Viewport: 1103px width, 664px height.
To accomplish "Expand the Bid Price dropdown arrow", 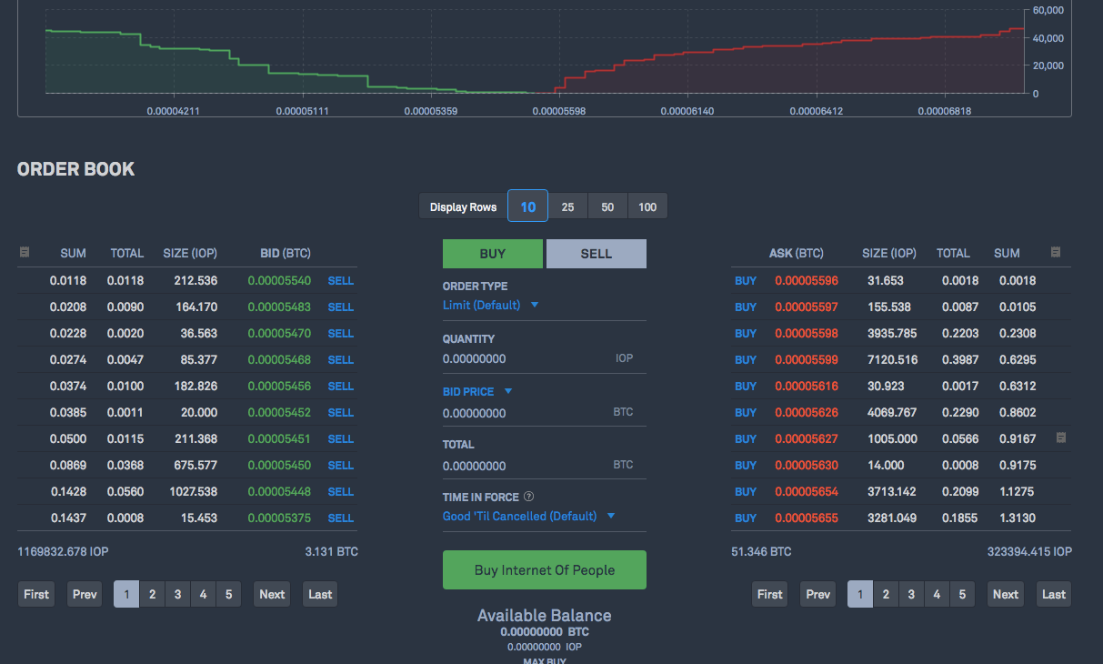I will click(508, 392).
